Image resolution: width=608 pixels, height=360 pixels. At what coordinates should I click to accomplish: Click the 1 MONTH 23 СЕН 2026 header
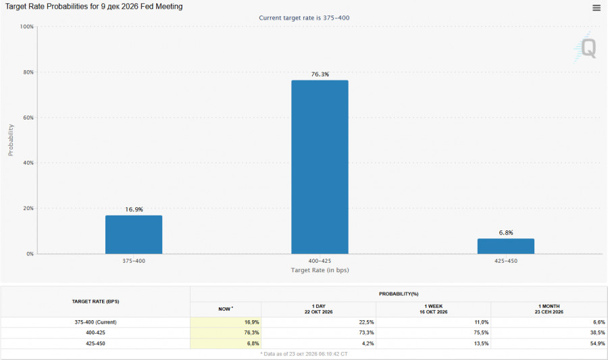(549, 309)
